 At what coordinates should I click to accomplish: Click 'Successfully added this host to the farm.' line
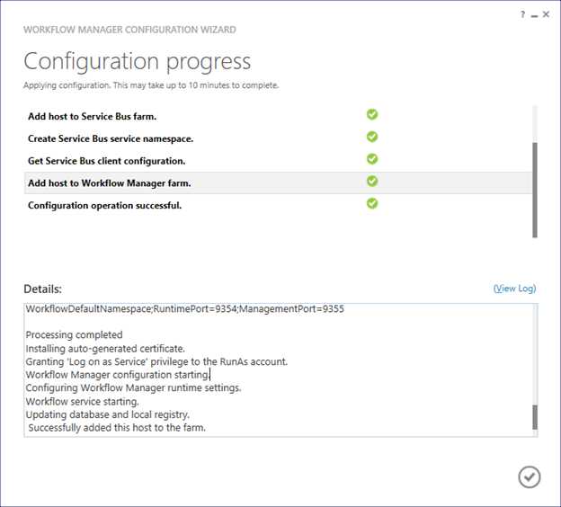point(117,428)
